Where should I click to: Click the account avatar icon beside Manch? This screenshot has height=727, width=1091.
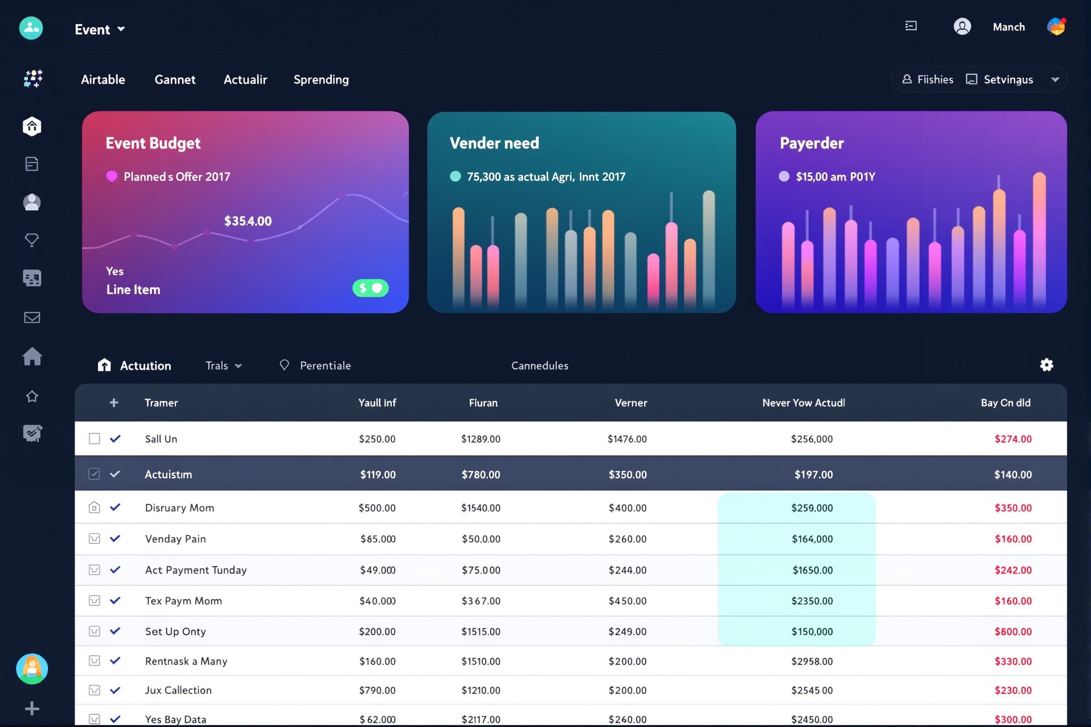pyautogui.click(x=962, y=26)
